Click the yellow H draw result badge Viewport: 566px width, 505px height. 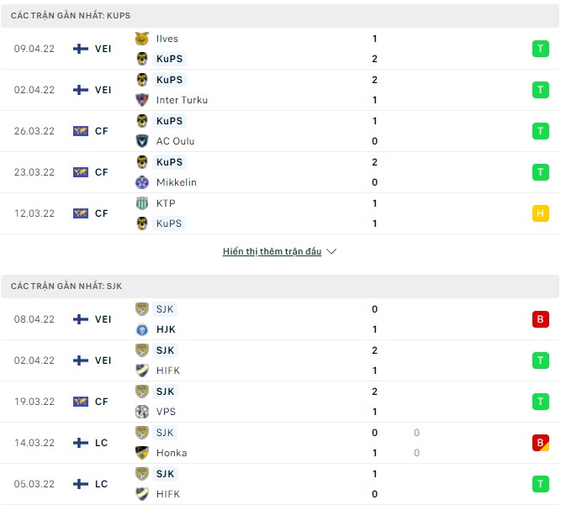pos(540,213)
